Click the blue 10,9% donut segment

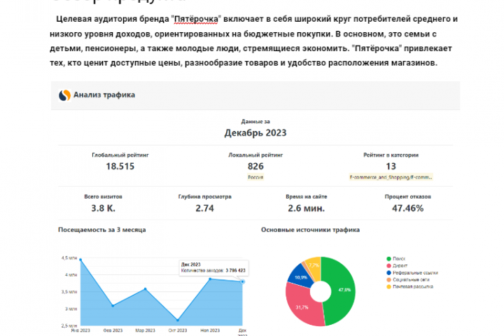click(x=301, y=277)
